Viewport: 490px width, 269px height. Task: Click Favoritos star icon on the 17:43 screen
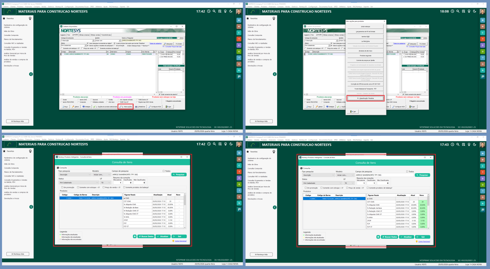point(248,152)
